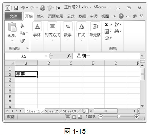Open the Customize Quick Access Toolbar arrow
Image resolution: width=150 pixels, height=135 pixels.
click(x=59, y=8)
